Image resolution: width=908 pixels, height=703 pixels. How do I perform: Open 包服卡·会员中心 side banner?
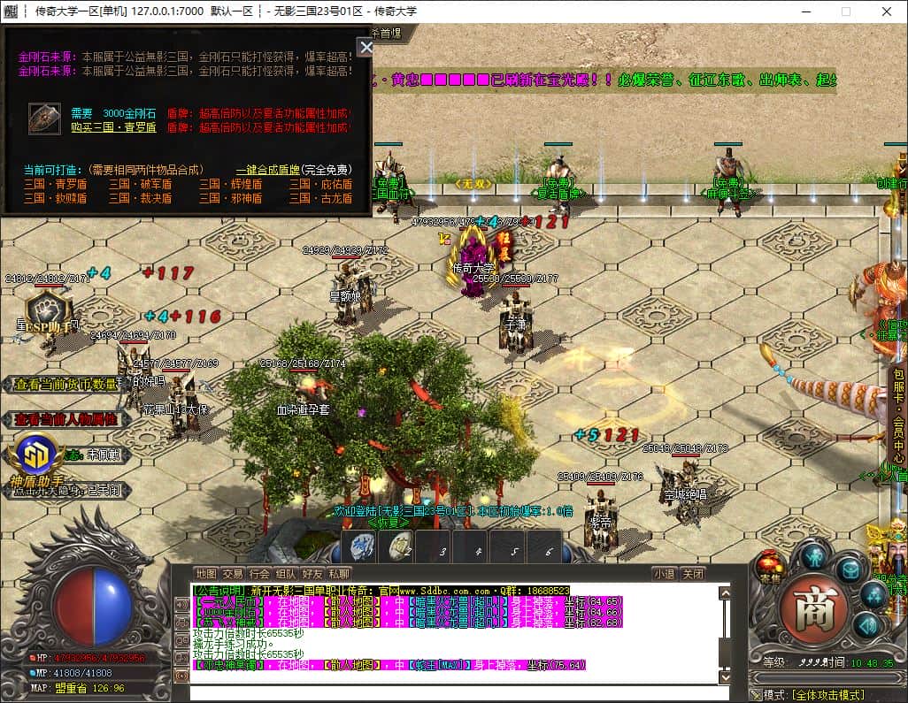point(898,416)
